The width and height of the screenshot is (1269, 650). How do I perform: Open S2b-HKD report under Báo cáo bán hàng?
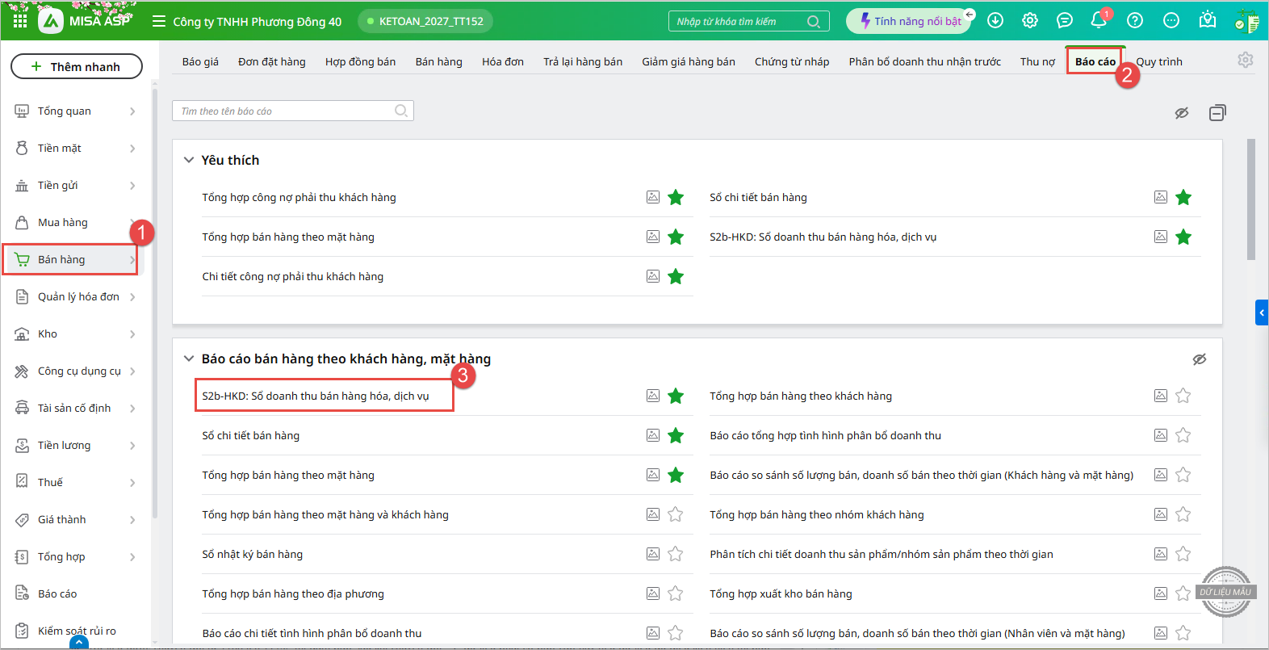pos(316,396)
